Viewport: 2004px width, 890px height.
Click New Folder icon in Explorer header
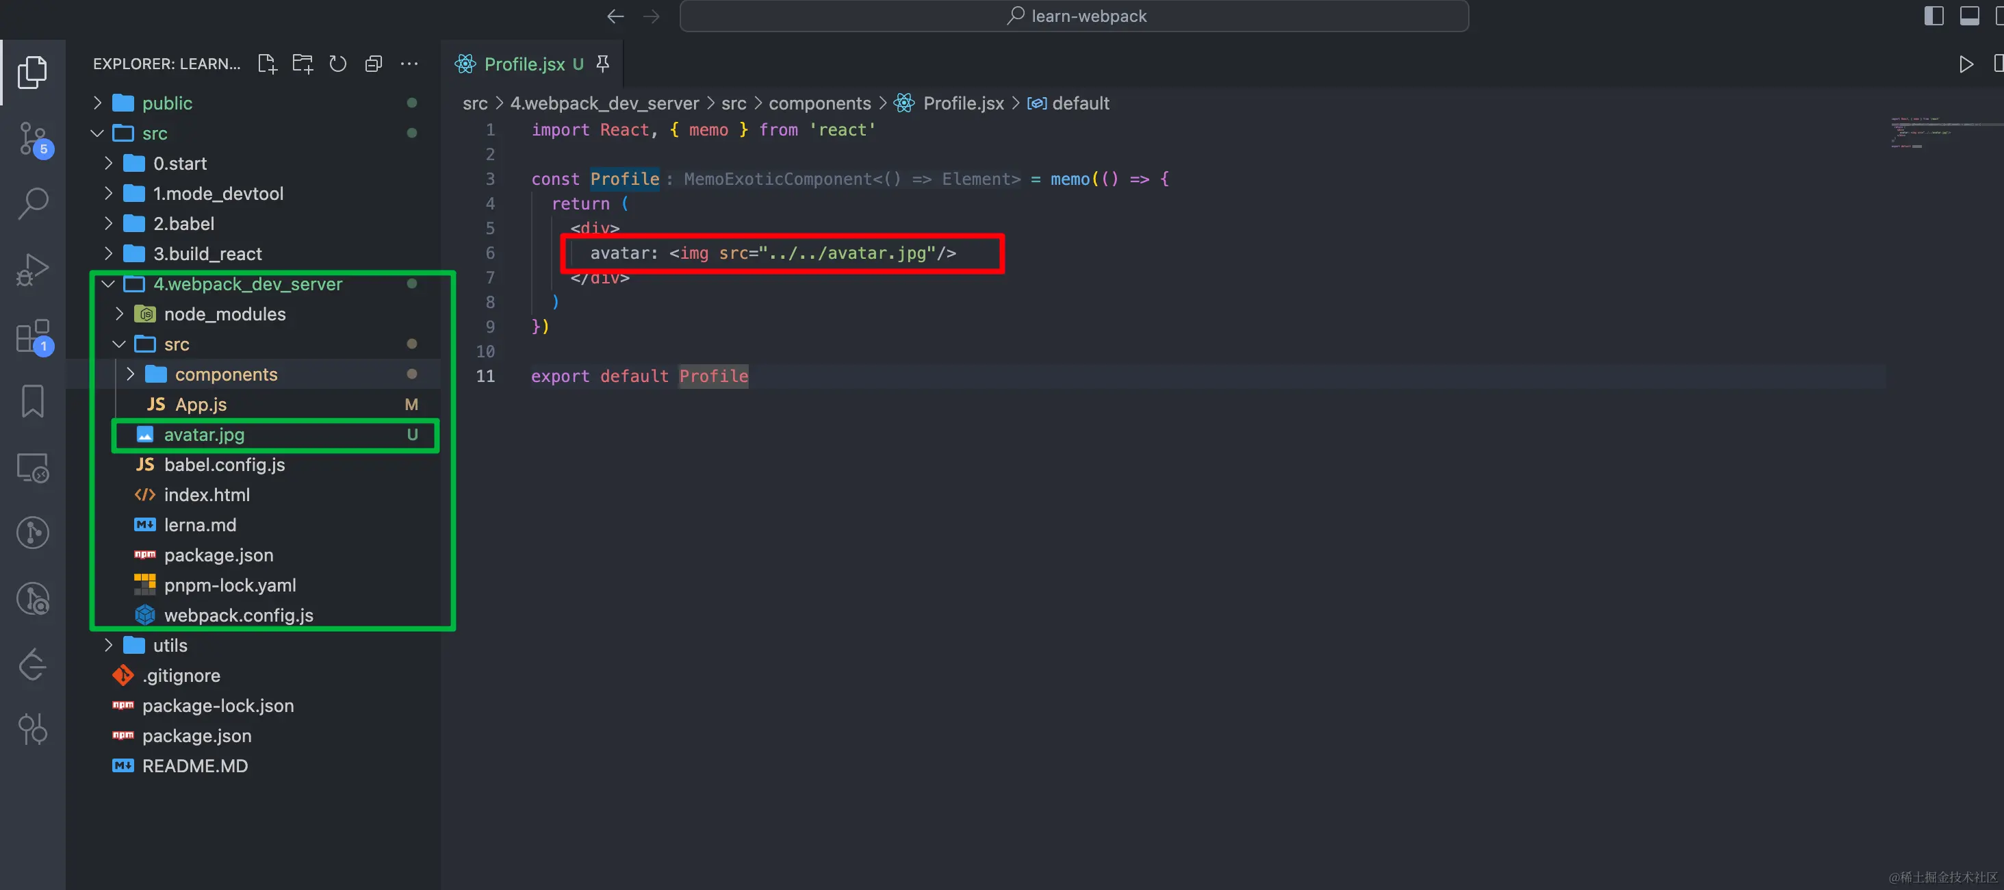coord(302,64)
